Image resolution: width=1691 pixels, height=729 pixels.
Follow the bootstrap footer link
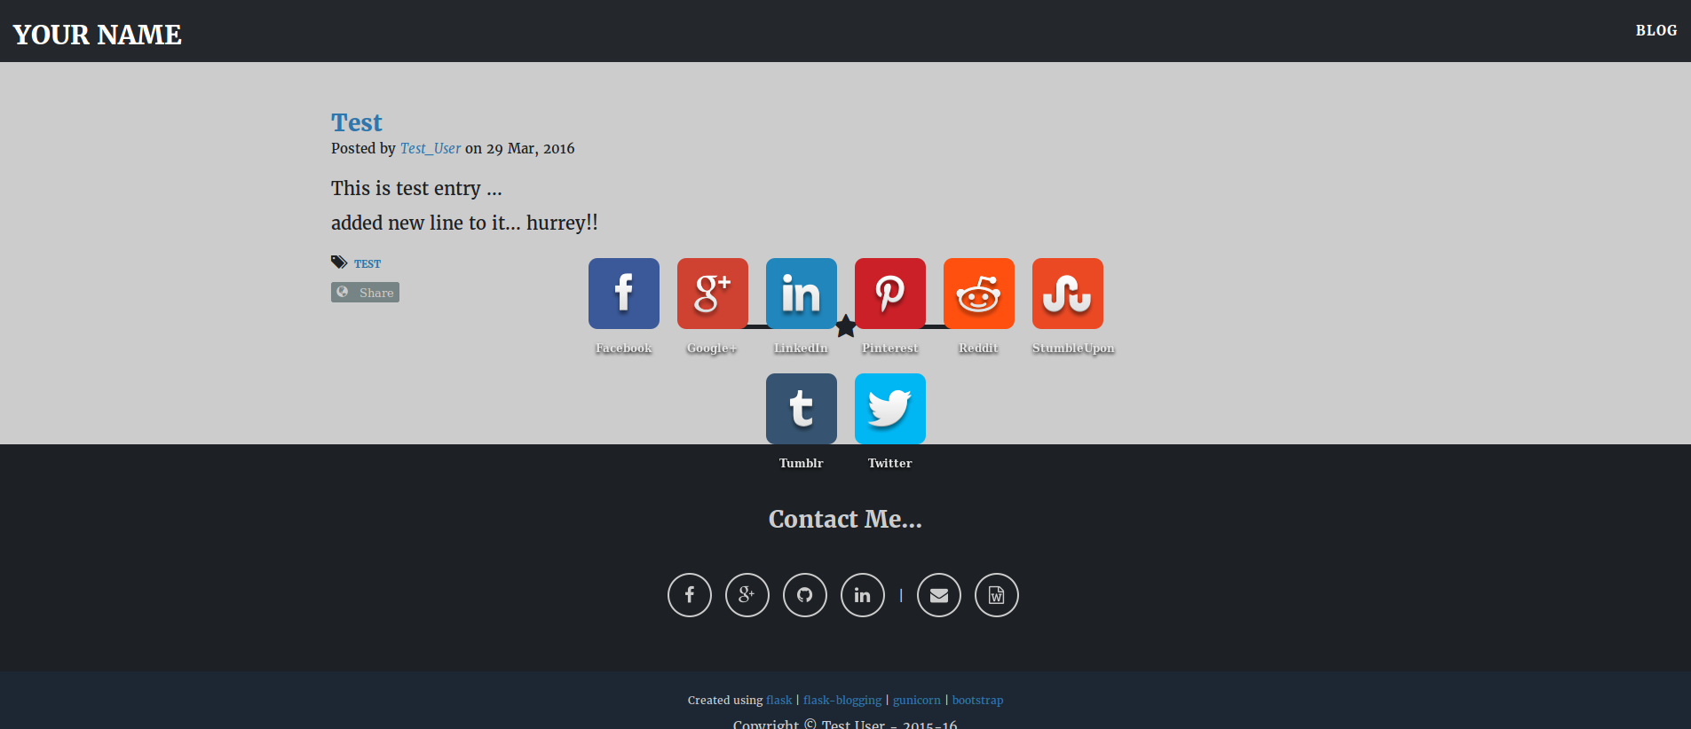(977, 700)
